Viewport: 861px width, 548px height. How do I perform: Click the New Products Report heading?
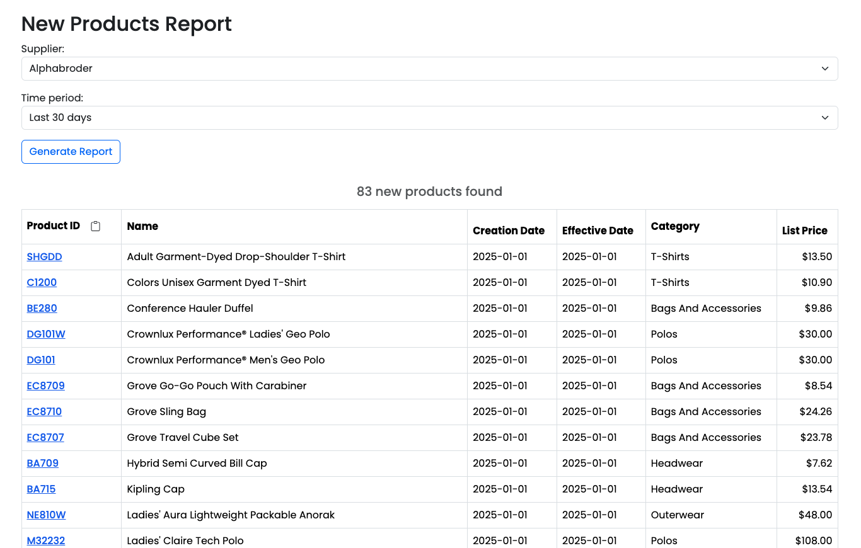click(x=127, y=24)
